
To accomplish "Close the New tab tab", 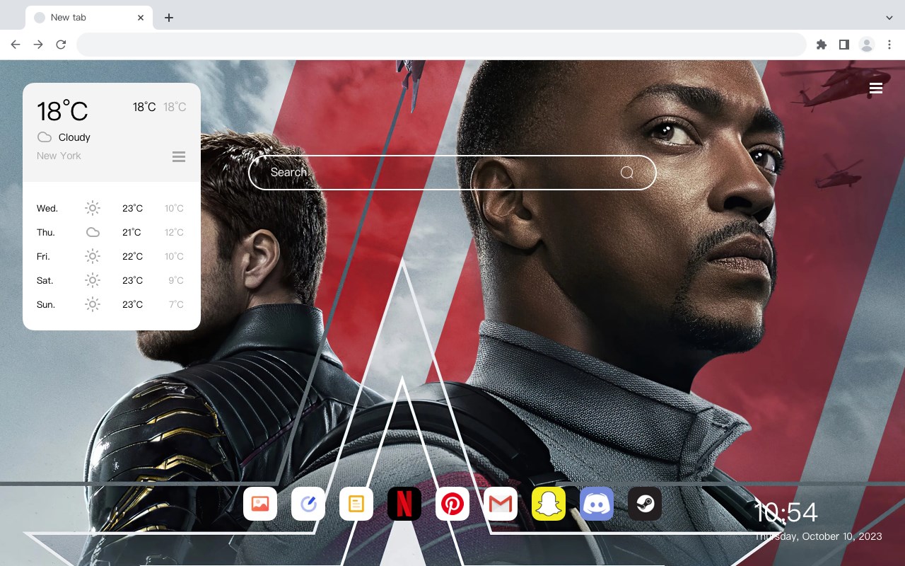I will point(141,18).
